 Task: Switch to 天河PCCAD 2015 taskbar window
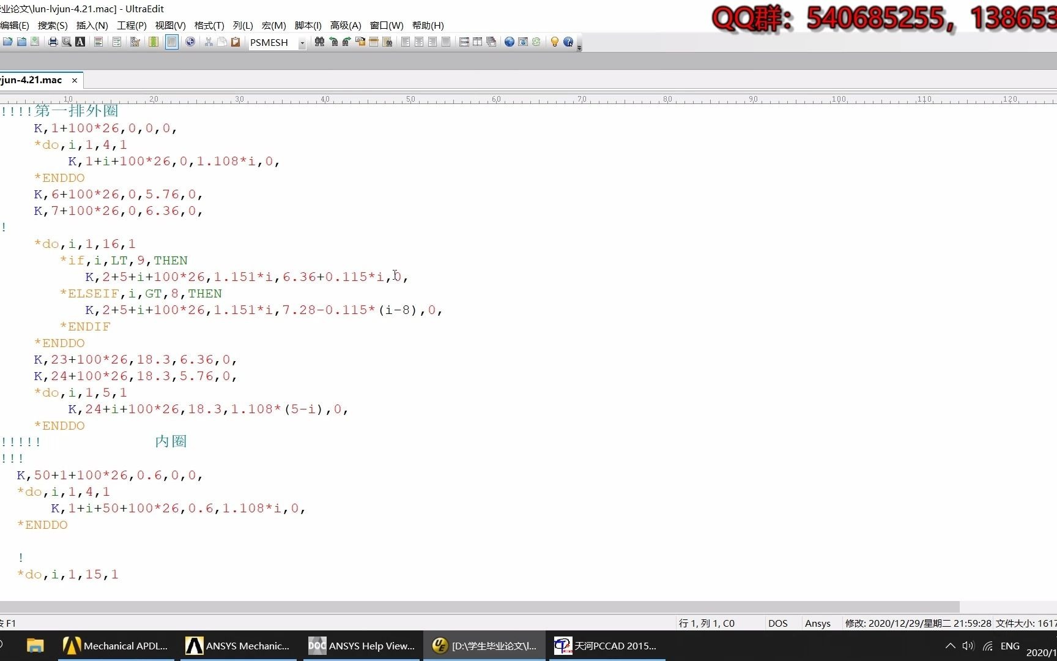607,646
